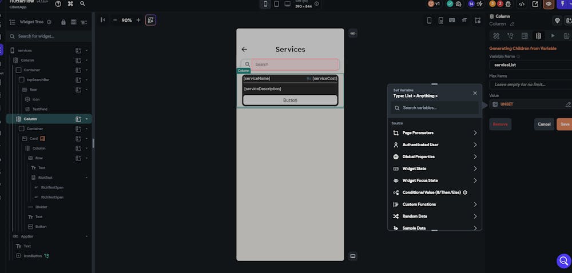Image resolution: width=572 pixels, height=273 pixels.
Task: Click the Search for widget field
Action: click(50, 37)
